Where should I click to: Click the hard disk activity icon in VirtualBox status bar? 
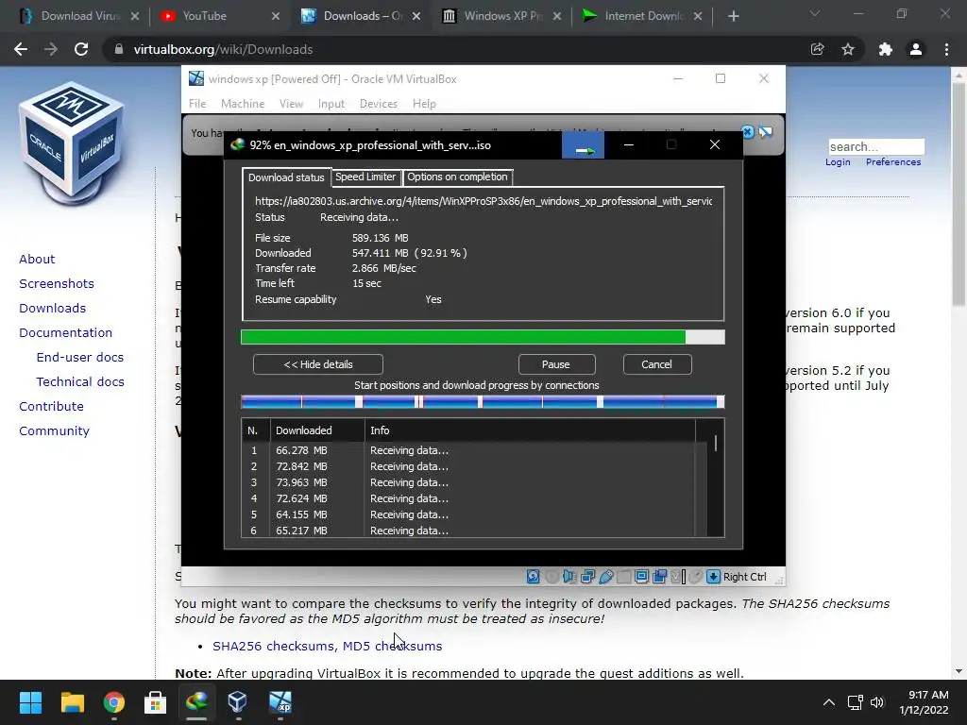coord(534,577)
